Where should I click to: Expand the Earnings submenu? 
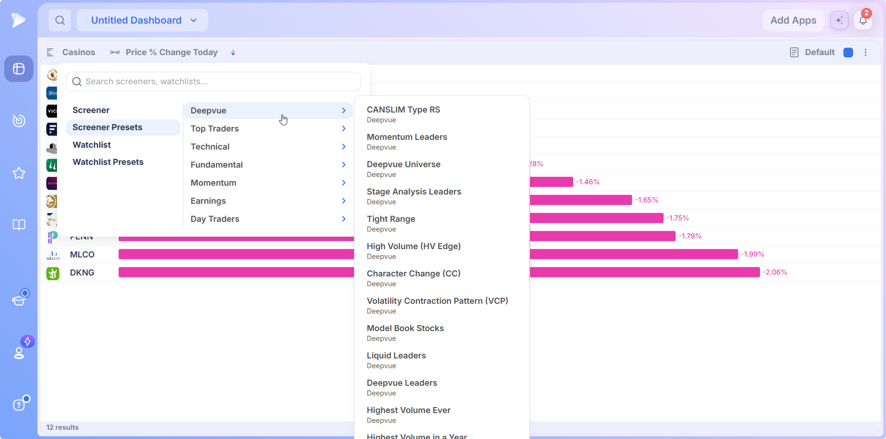pyautogui.click(x=268, y=201)
